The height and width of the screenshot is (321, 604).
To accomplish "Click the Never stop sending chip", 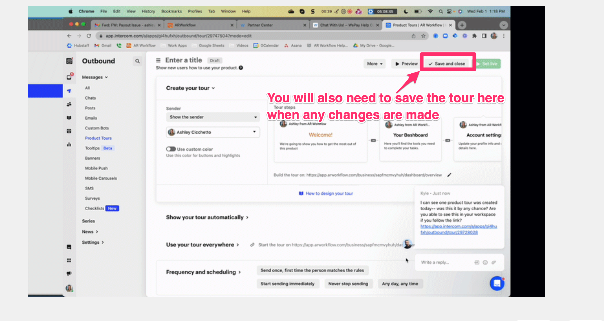I will [348, 284].
